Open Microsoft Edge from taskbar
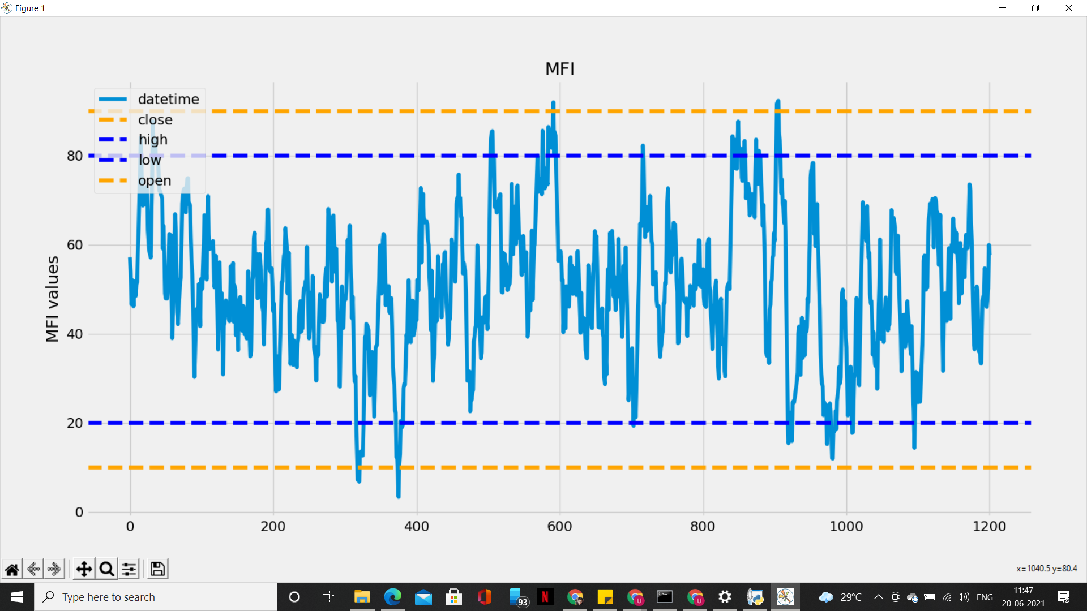Screen dimensions: 1087x611 (x=392, y=597)
